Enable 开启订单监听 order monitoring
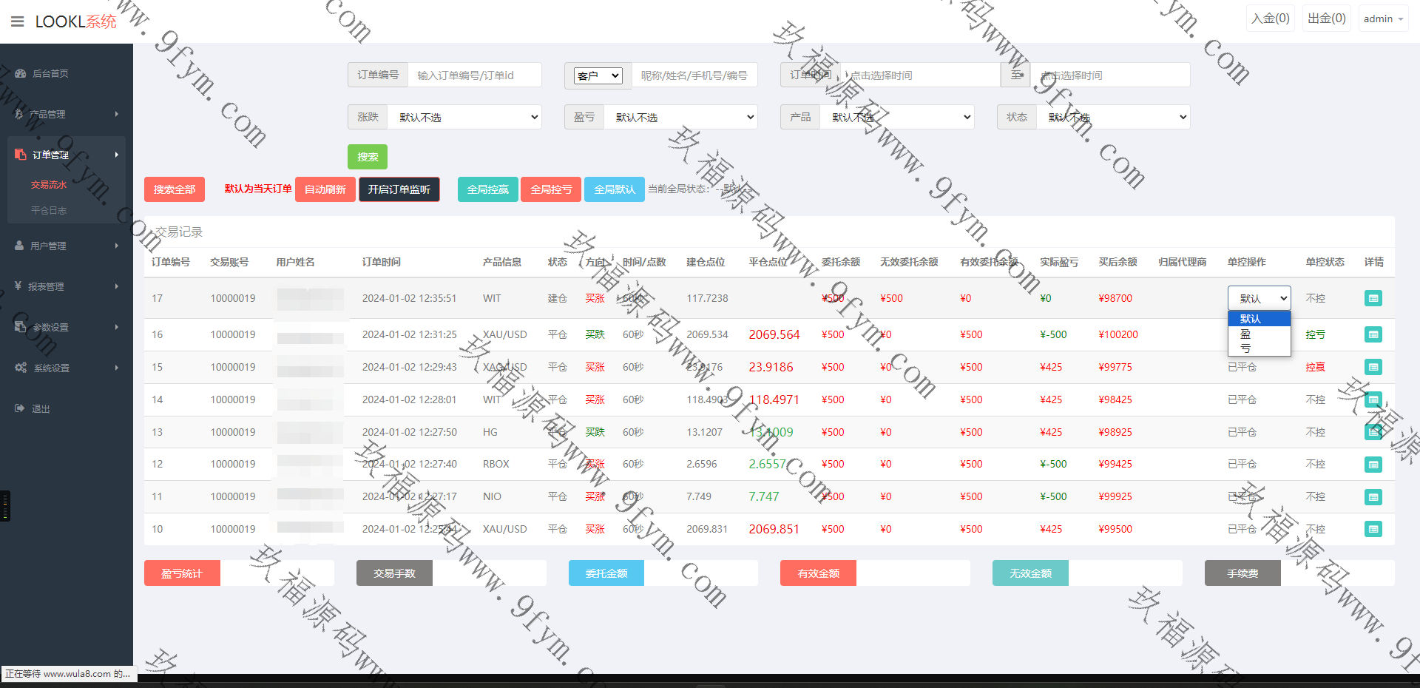Screen dimensions: 1420x688 [399, 189]
